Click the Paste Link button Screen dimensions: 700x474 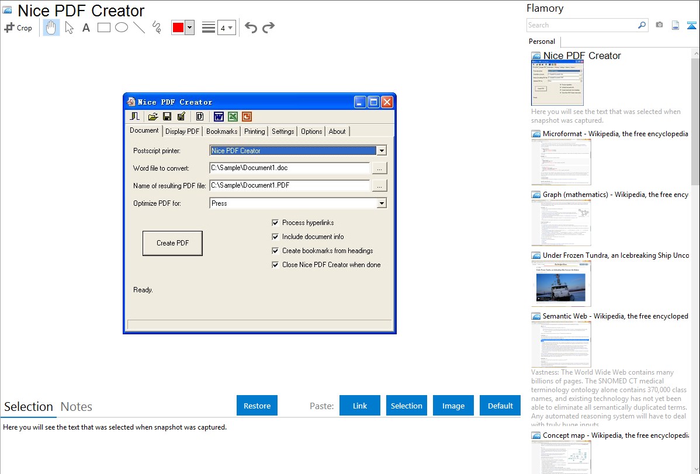pyautogui.click(x=360, y=406)
